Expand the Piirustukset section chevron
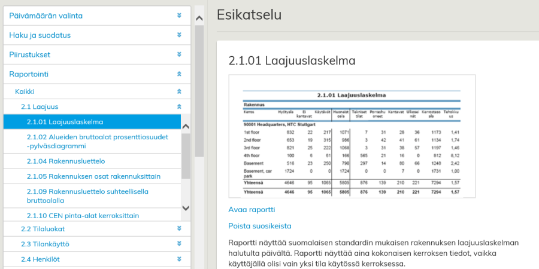The image size is (539, 269). coord(178,54)
